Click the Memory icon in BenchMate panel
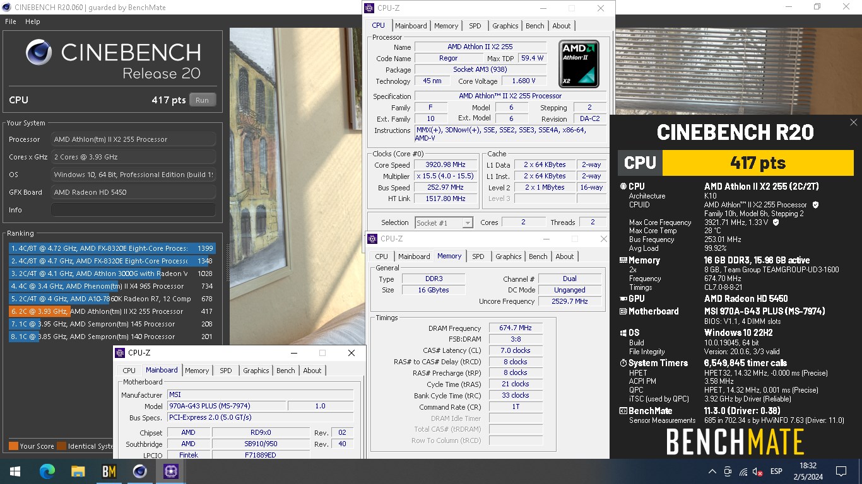 [x=623, y=260]
